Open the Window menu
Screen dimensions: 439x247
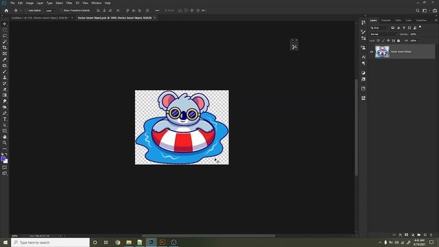pyautogui.click(x=96, y=3)
